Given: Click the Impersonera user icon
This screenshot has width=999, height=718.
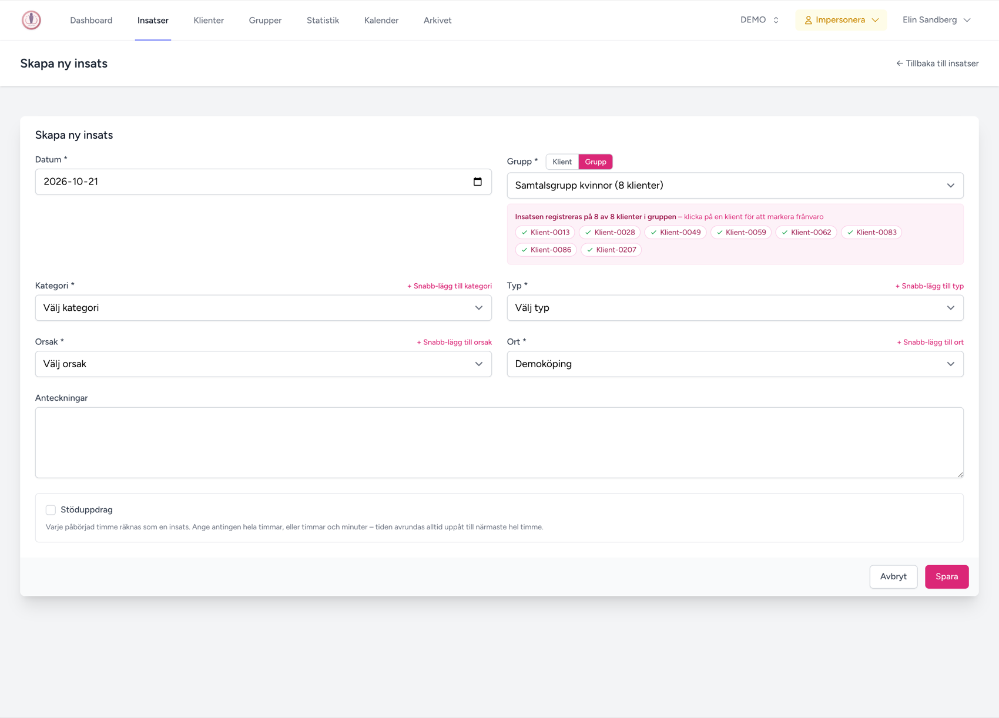Looking at the screenshot, I should pos(808,20).
